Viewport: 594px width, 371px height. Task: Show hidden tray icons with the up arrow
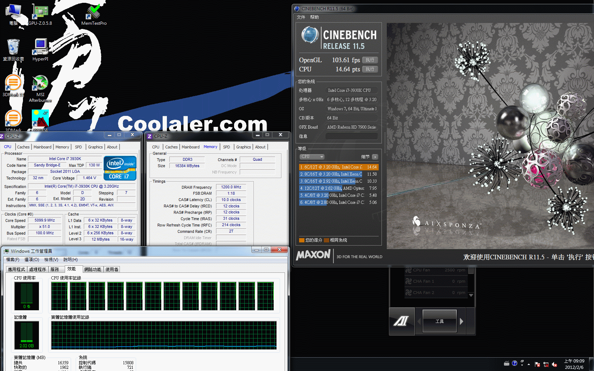click(x=529, y=364)
